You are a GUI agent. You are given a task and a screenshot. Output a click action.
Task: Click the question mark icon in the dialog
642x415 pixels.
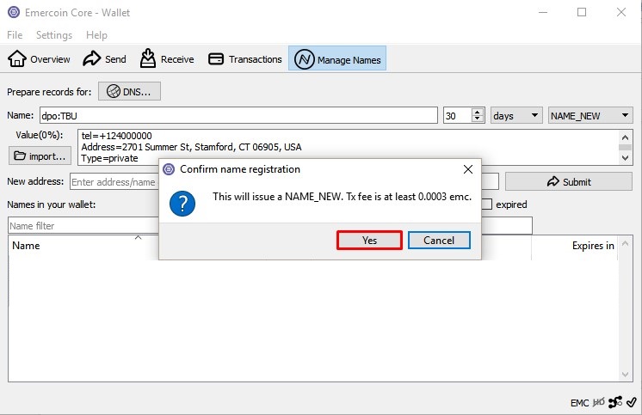(x=182, y=204)
